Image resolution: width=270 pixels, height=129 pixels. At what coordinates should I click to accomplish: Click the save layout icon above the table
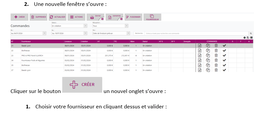click(248, 38)
